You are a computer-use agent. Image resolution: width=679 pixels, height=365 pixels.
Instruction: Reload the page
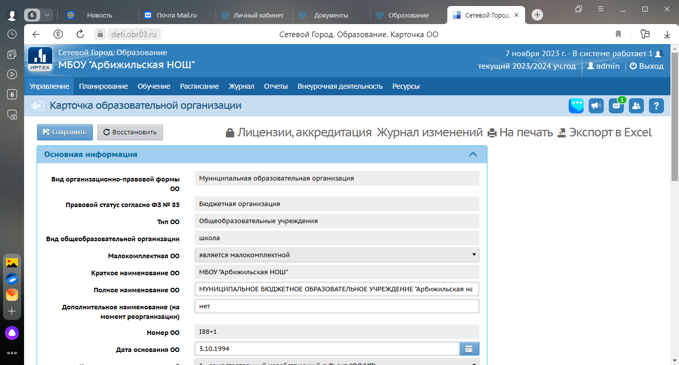(80, 34)
